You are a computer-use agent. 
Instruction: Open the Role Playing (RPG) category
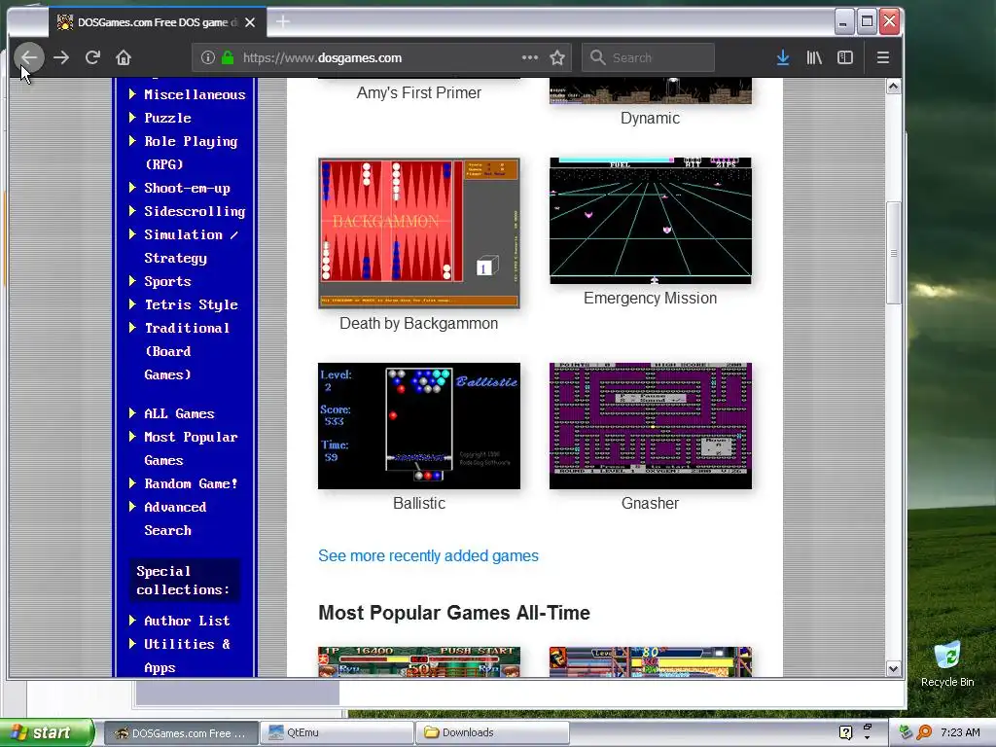click(191, 153)
